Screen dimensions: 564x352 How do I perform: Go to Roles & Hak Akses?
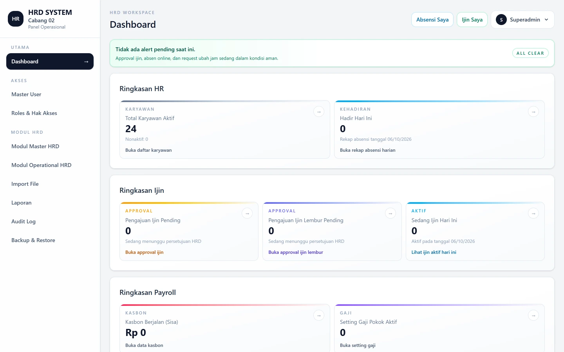click(x=50, y=113)
